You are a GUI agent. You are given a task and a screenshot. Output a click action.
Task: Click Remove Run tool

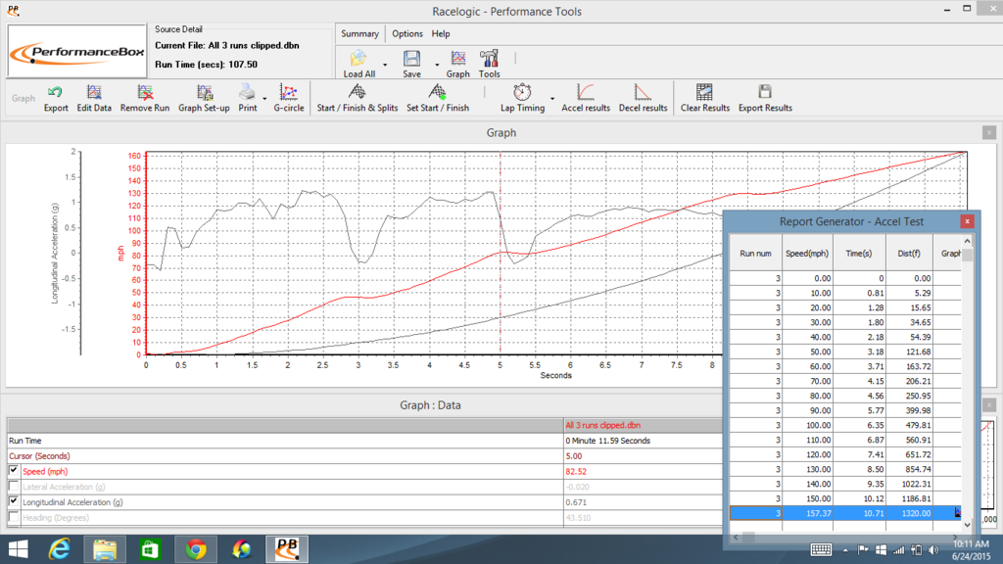(x=145, y=99)
